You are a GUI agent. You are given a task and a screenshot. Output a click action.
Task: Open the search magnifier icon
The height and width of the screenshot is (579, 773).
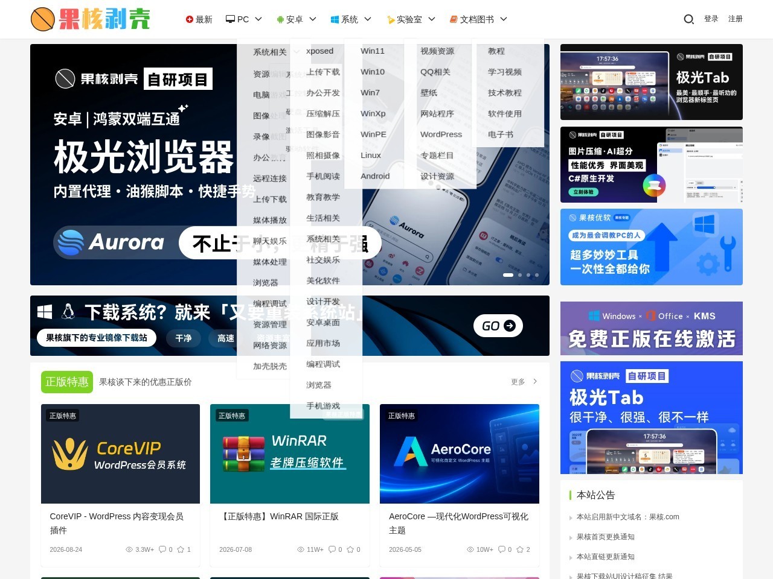tap(688, 19)
